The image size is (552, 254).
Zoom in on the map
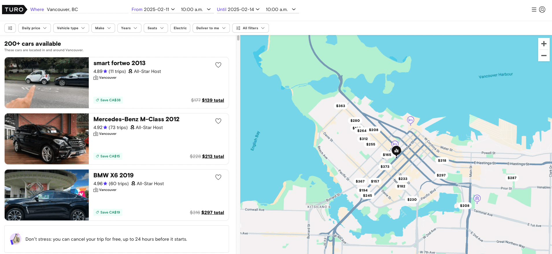(x=544, y=44)
